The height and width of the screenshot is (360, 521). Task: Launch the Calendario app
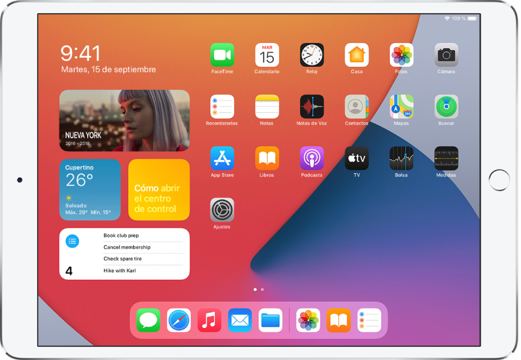(267, 54)
